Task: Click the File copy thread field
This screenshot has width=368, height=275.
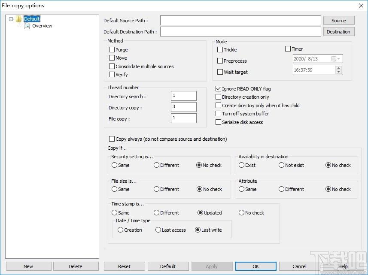Action: click(183, 118)
